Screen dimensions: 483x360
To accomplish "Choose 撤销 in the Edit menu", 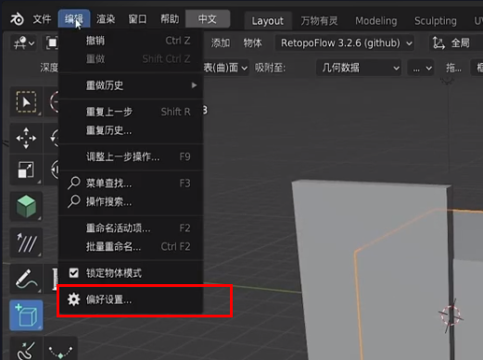I will (x=131, y=41).
